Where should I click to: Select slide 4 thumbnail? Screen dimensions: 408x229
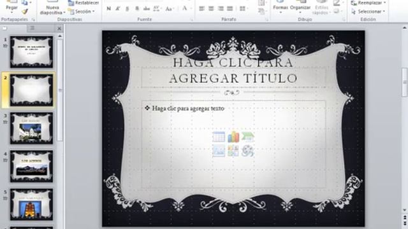(31, 166)
